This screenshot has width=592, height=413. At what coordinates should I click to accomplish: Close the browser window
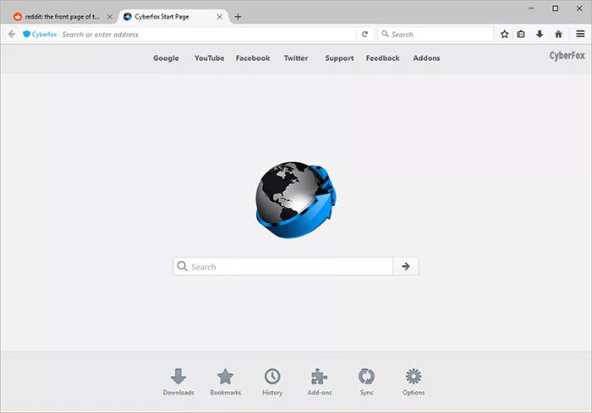point(579,8)
